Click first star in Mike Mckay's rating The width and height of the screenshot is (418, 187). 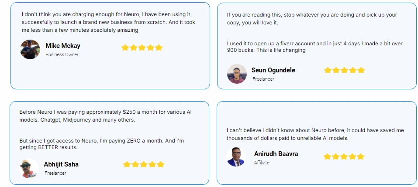pos(125,48)
